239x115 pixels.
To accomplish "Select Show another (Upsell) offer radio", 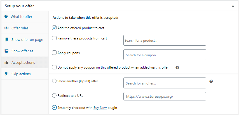I will coord(54,81).
